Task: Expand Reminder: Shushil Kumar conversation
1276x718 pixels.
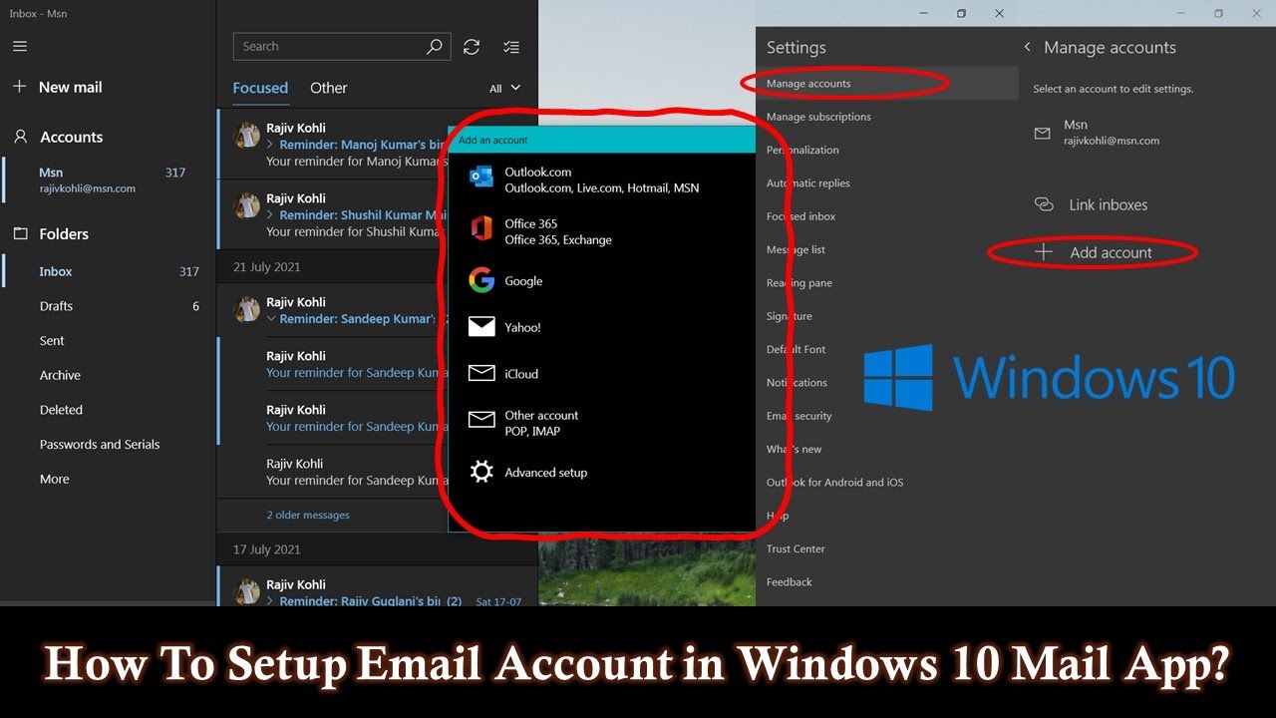Action: (x=270, y=214)
